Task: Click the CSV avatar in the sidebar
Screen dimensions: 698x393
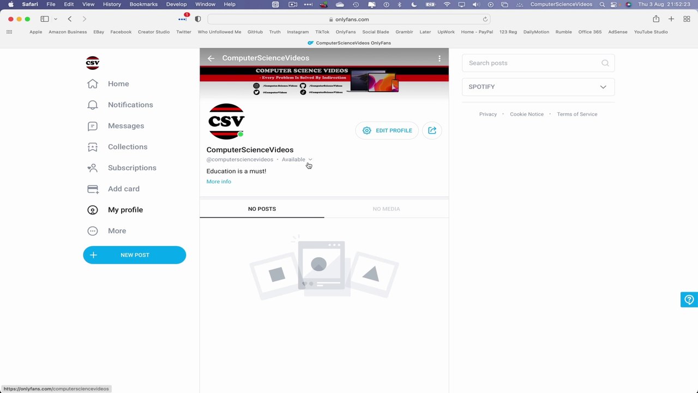Action: [93, 63]
